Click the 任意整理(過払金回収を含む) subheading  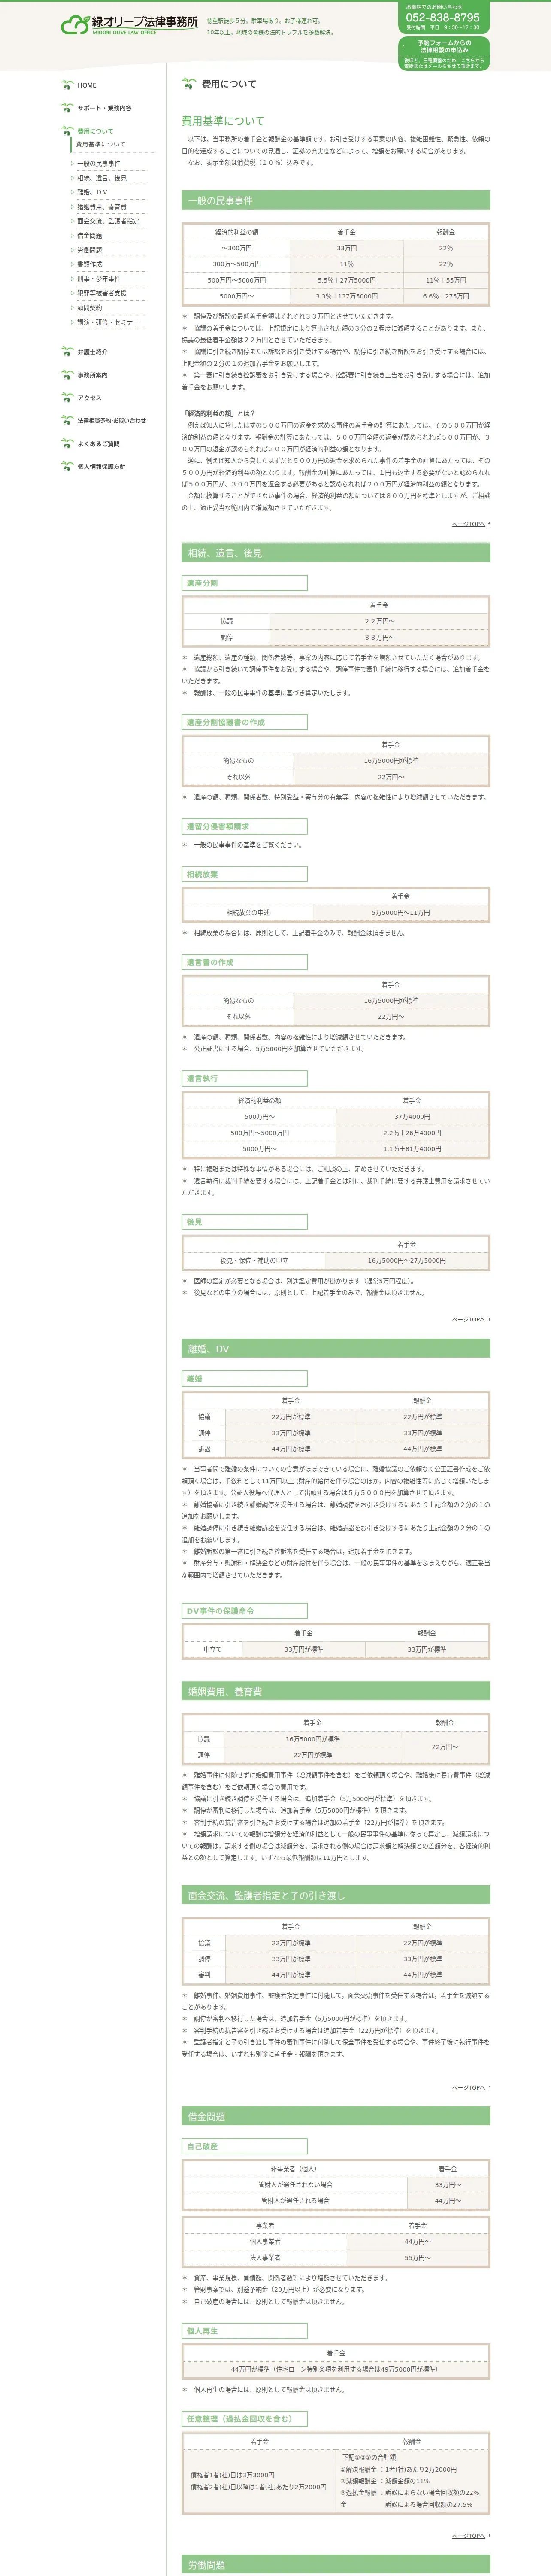click(244, 2419)
